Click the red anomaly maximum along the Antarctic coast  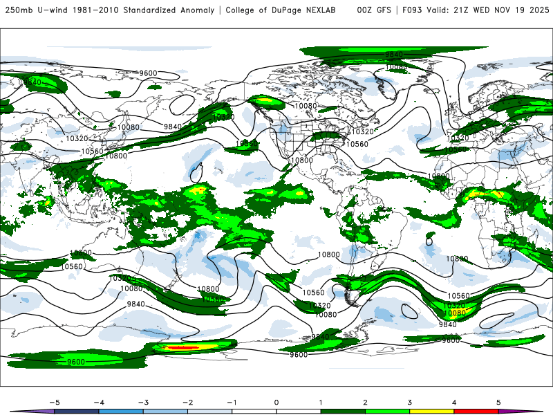pyautogui.click(x=182, y=348)
